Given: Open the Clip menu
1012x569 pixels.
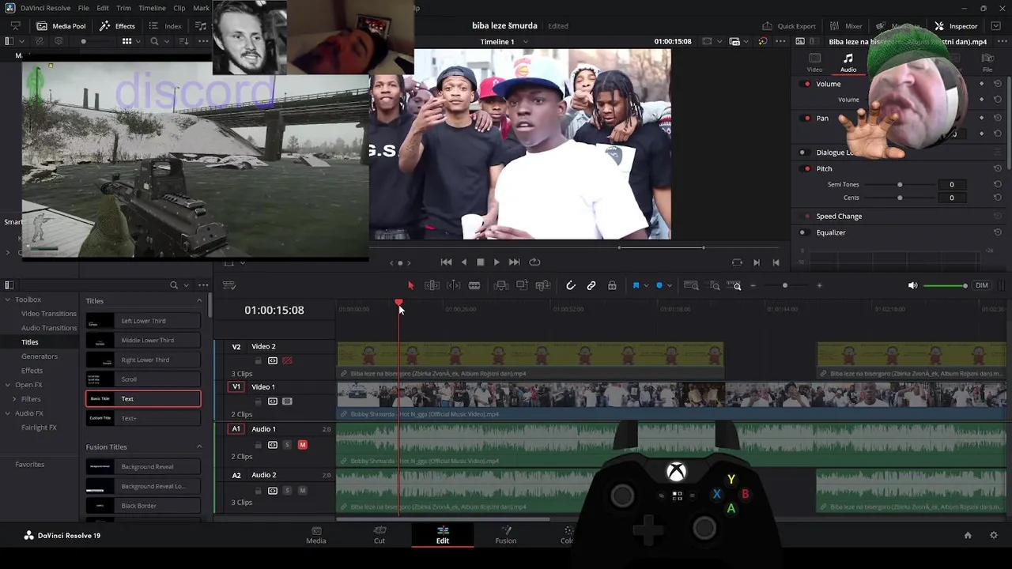Looking at the screenshot, I should [179, 8].
